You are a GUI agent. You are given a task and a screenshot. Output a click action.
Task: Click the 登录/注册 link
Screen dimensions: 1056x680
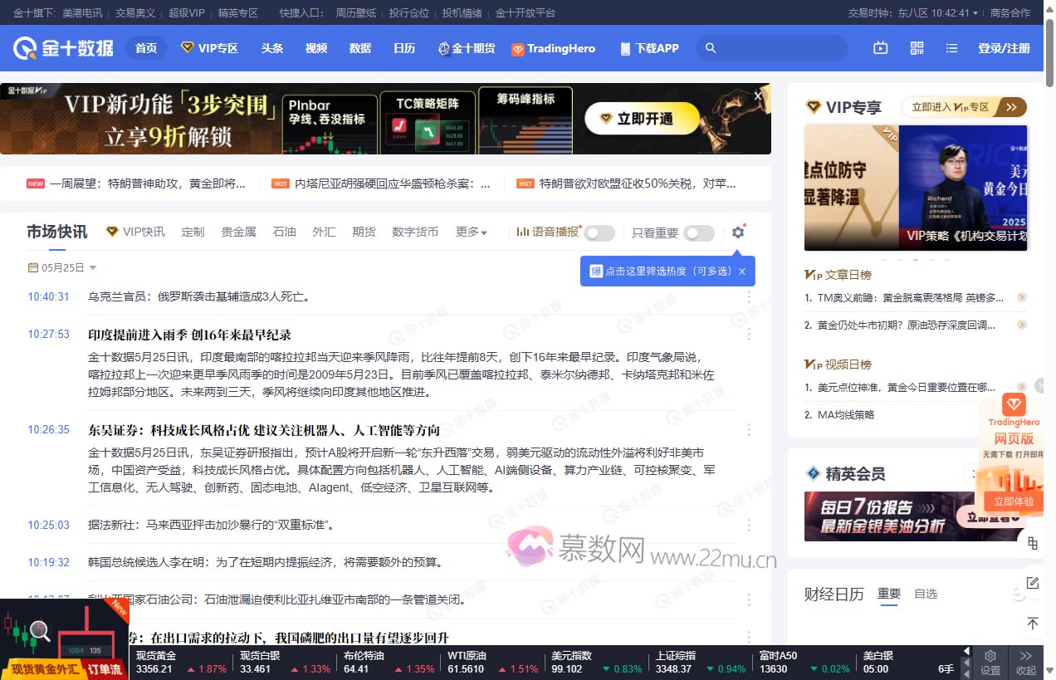pyautogui.click(x=1003, y=48)
